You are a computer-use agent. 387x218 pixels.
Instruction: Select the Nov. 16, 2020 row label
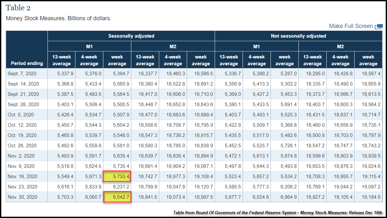pyautogui.click(x=22, y=177)
